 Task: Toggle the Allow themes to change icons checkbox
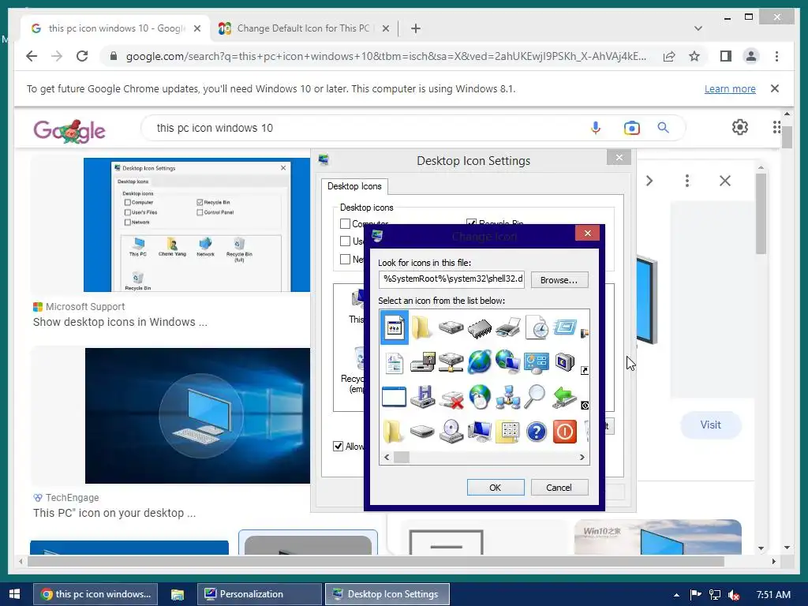pyautogui.click(x=338, y=447)
